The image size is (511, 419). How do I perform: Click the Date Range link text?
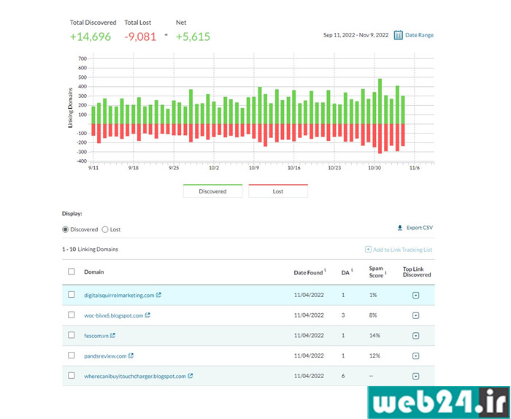point(419,35)
